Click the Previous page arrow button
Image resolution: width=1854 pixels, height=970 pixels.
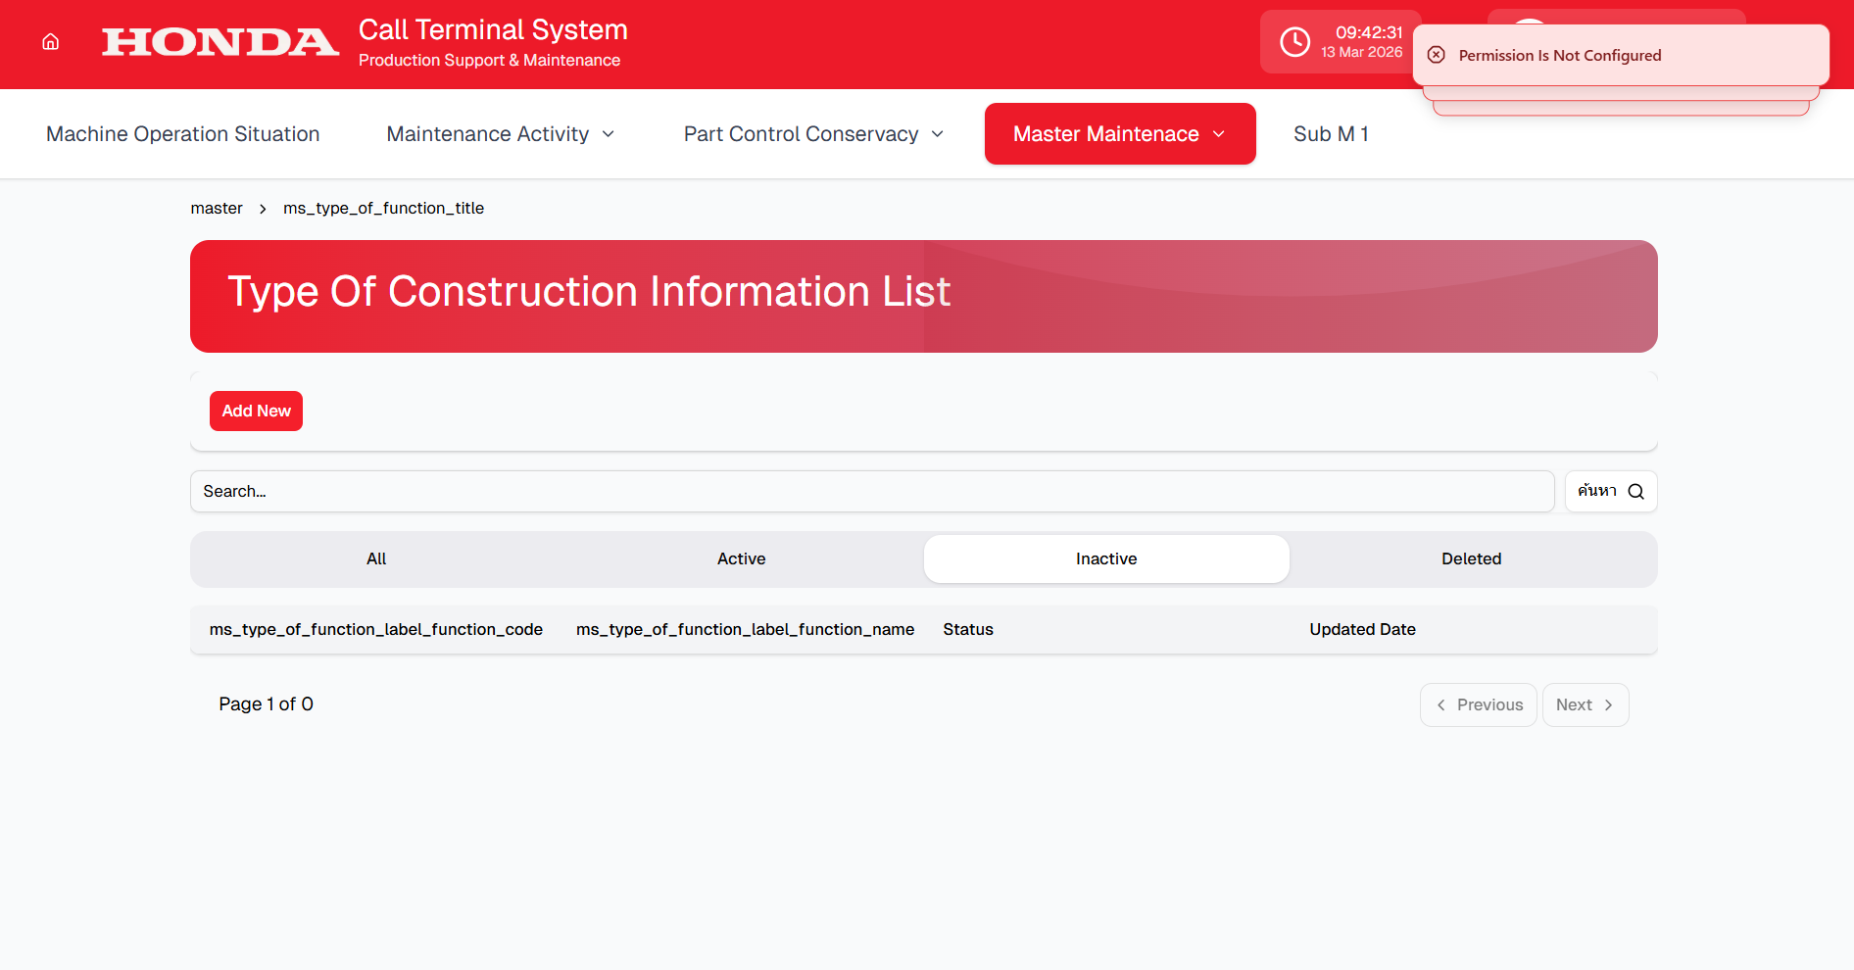tap(1478, 705)
